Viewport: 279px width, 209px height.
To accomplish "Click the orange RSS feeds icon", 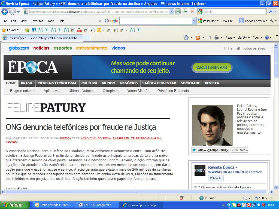I will pos(198,38).
